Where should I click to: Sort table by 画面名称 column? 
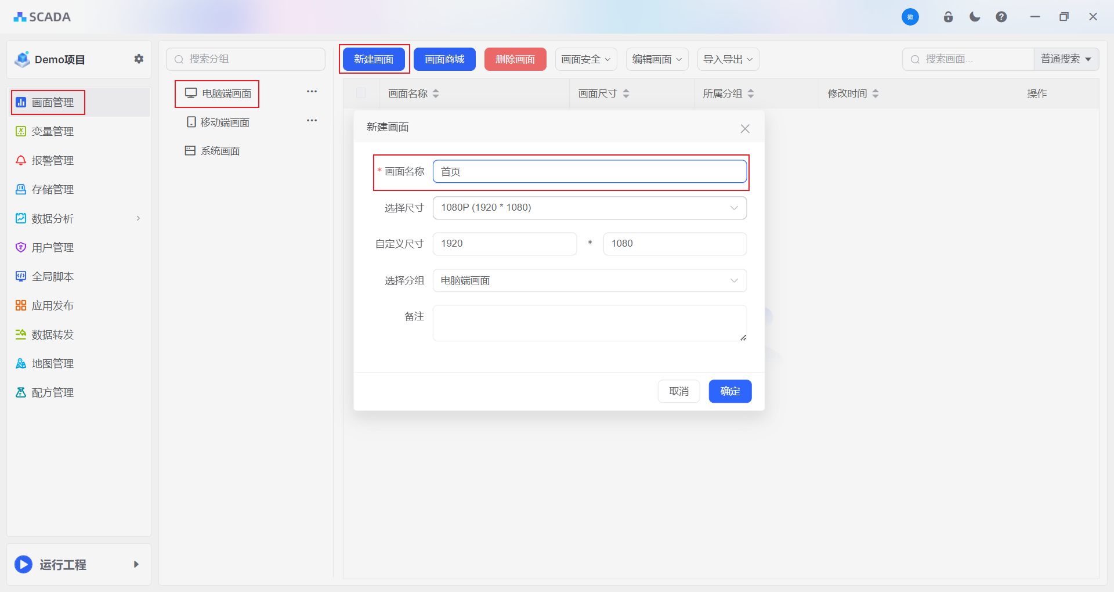coord(436,93)
